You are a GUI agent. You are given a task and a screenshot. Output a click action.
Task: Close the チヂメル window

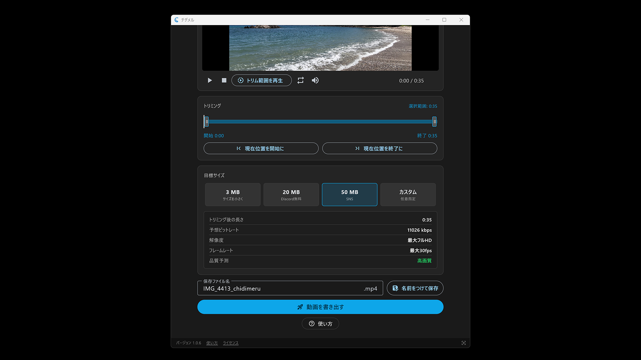tap(461, 20)
